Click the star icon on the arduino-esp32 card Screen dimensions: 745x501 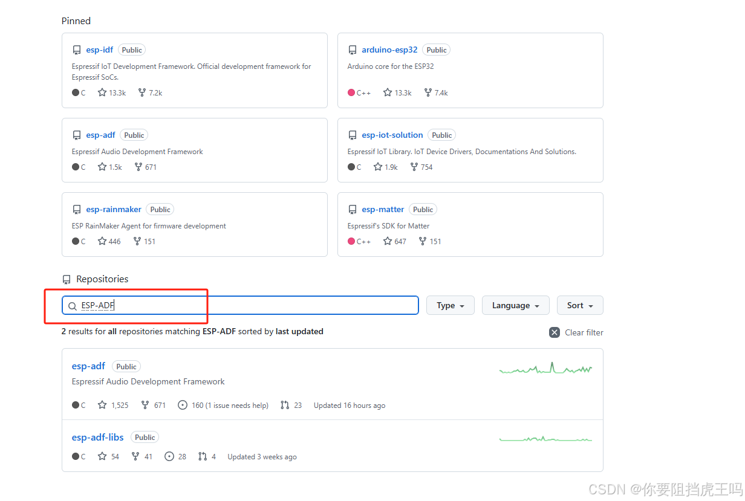pyautogui.click(x=388, y=92)
